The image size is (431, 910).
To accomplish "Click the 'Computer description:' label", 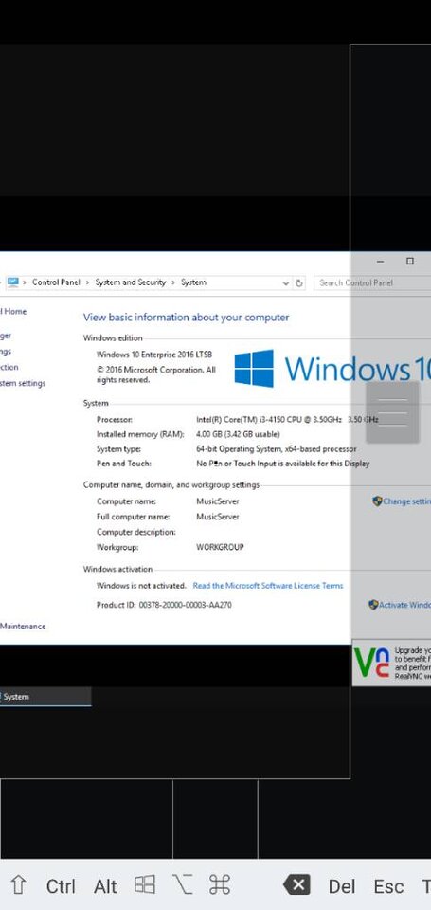I will pos(135,532).
